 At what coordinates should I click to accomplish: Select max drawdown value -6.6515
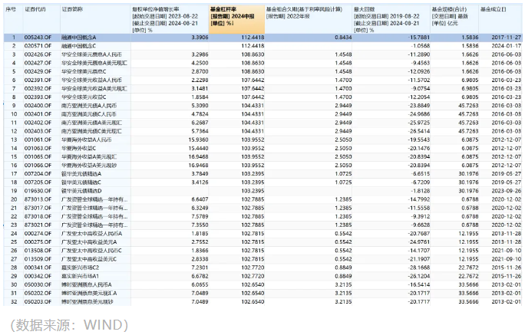click(x=420, y=174)
